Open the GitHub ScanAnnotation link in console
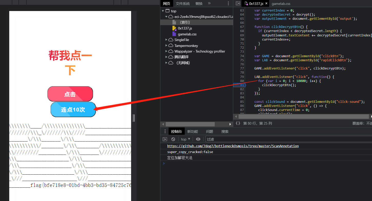Screen dimensions: 372x201 click(x=233, y=146)
